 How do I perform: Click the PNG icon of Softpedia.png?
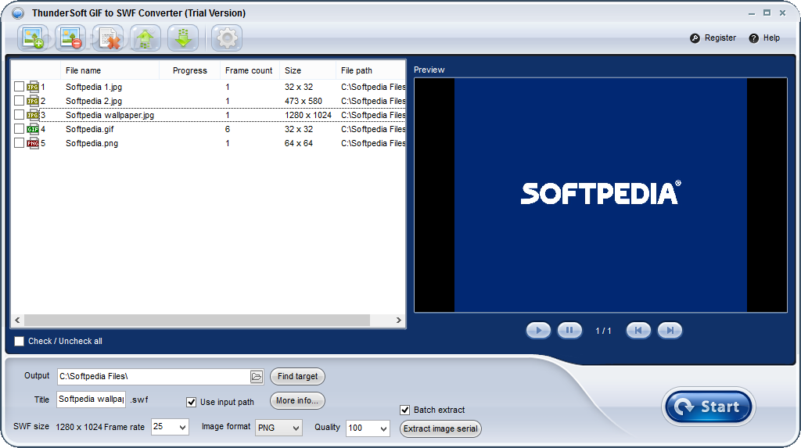[x=33, y=144]
